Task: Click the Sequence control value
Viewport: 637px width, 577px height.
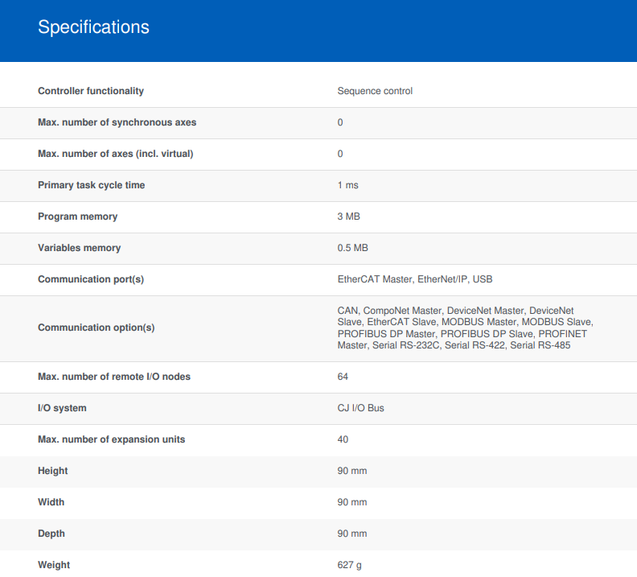Action: point(375,91)
